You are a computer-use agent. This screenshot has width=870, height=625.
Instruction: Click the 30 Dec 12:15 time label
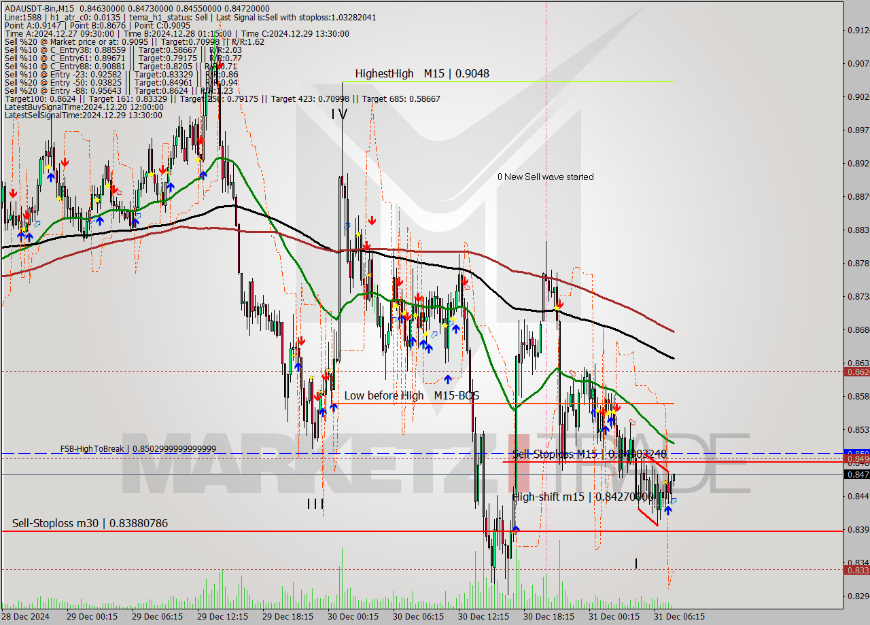[483, 617]
